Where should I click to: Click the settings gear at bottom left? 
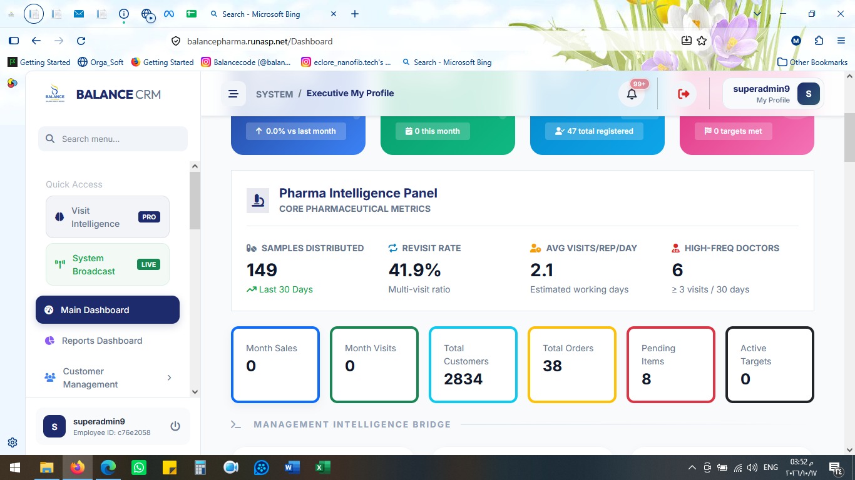tap(13, 442)
